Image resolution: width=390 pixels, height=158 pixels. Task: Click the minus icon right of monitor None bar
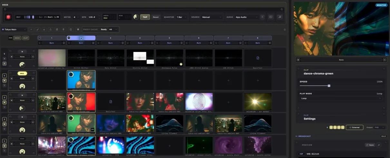pos(385,60)
